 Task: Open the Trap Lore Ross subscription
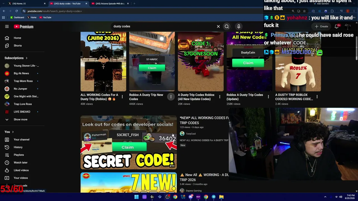point(22,104)
